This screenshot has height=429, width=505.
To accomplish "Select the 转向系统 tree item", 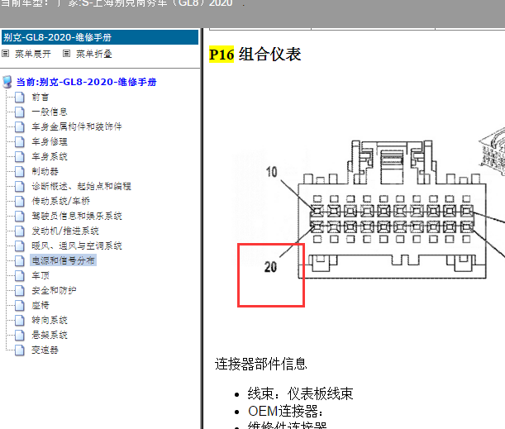I will click(x=50, y=320).
